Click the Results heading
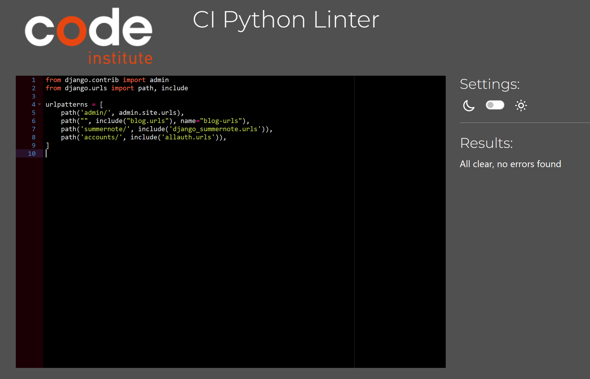The image size is (590, 379). pyautogui.click(x=486, y=143)
